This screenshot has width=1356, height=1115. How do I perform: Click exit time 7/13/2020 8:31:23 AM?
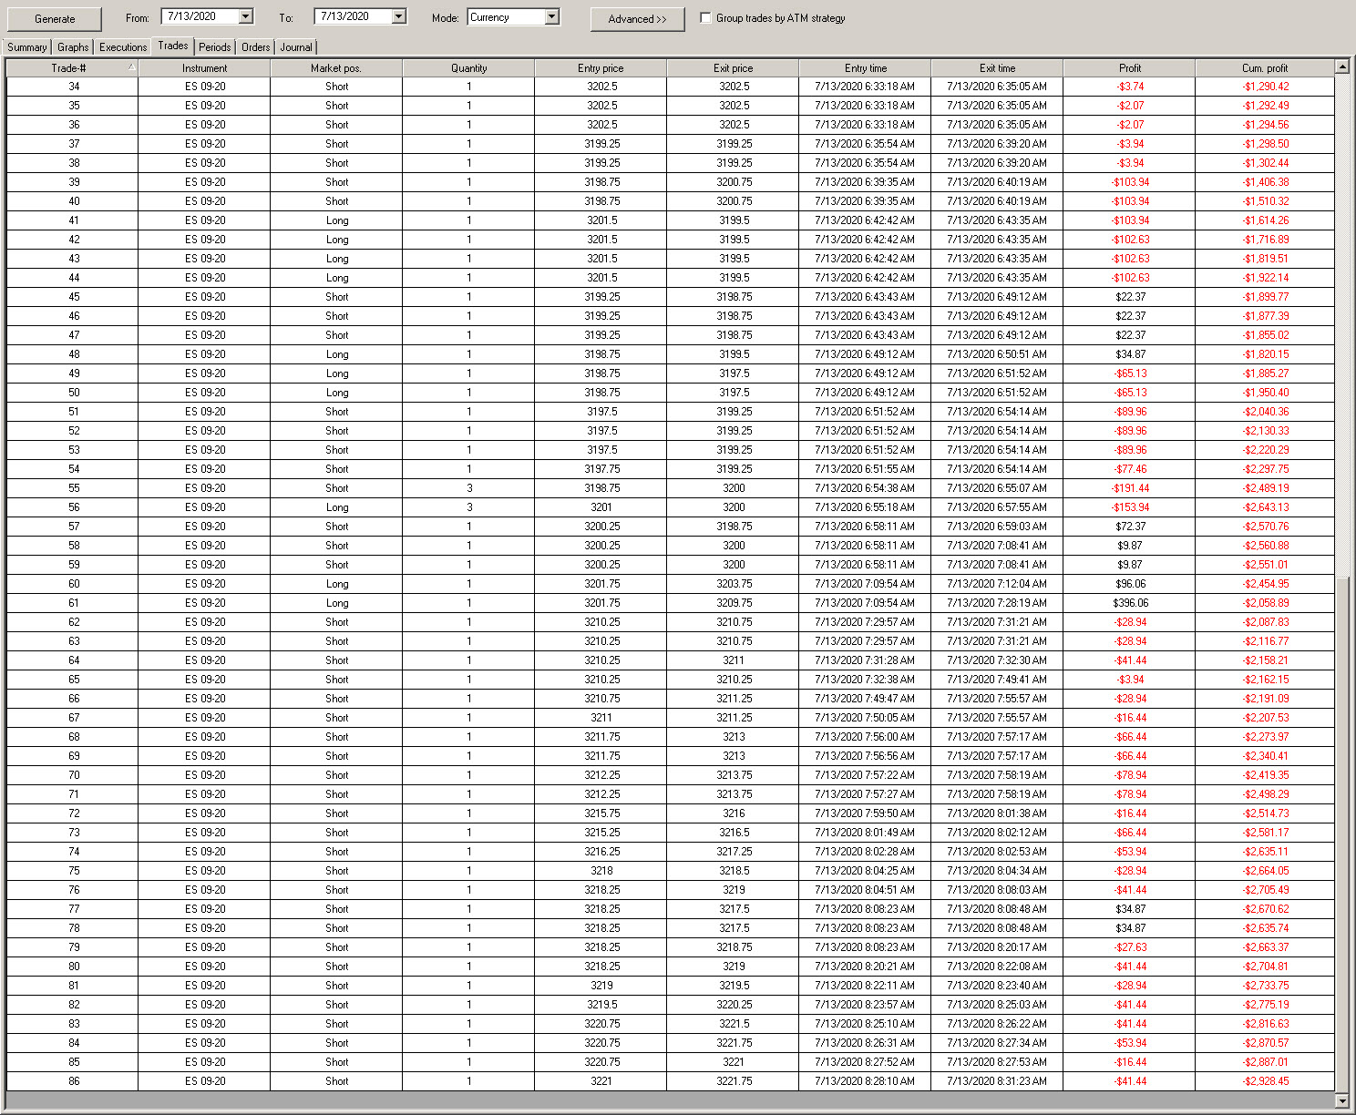click(997, 1081)
